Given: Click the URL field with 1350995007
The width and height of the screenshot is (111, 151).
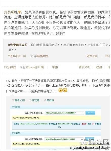Looking at the screenshot, I should (x=64, y=113).
